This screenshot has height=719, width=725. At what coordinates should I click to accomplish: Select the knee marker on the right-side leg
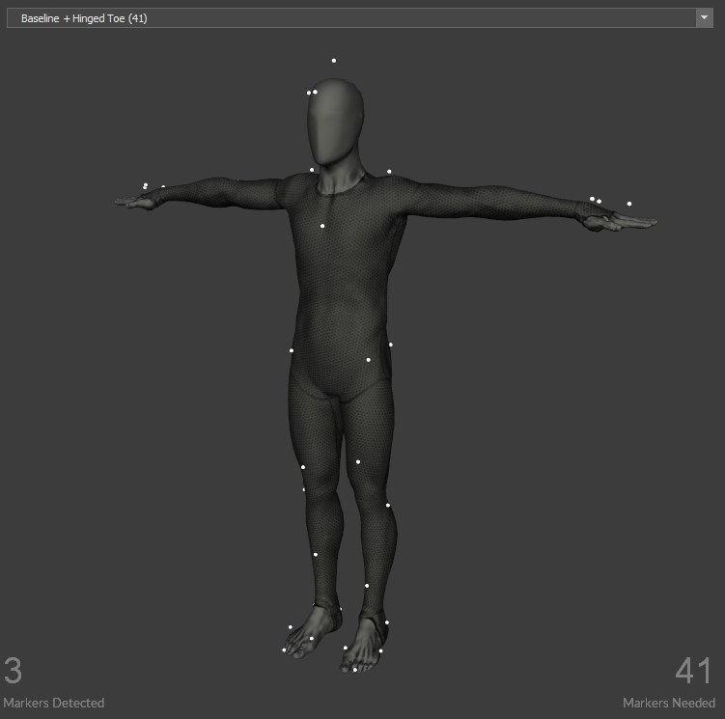click(388, 505)
